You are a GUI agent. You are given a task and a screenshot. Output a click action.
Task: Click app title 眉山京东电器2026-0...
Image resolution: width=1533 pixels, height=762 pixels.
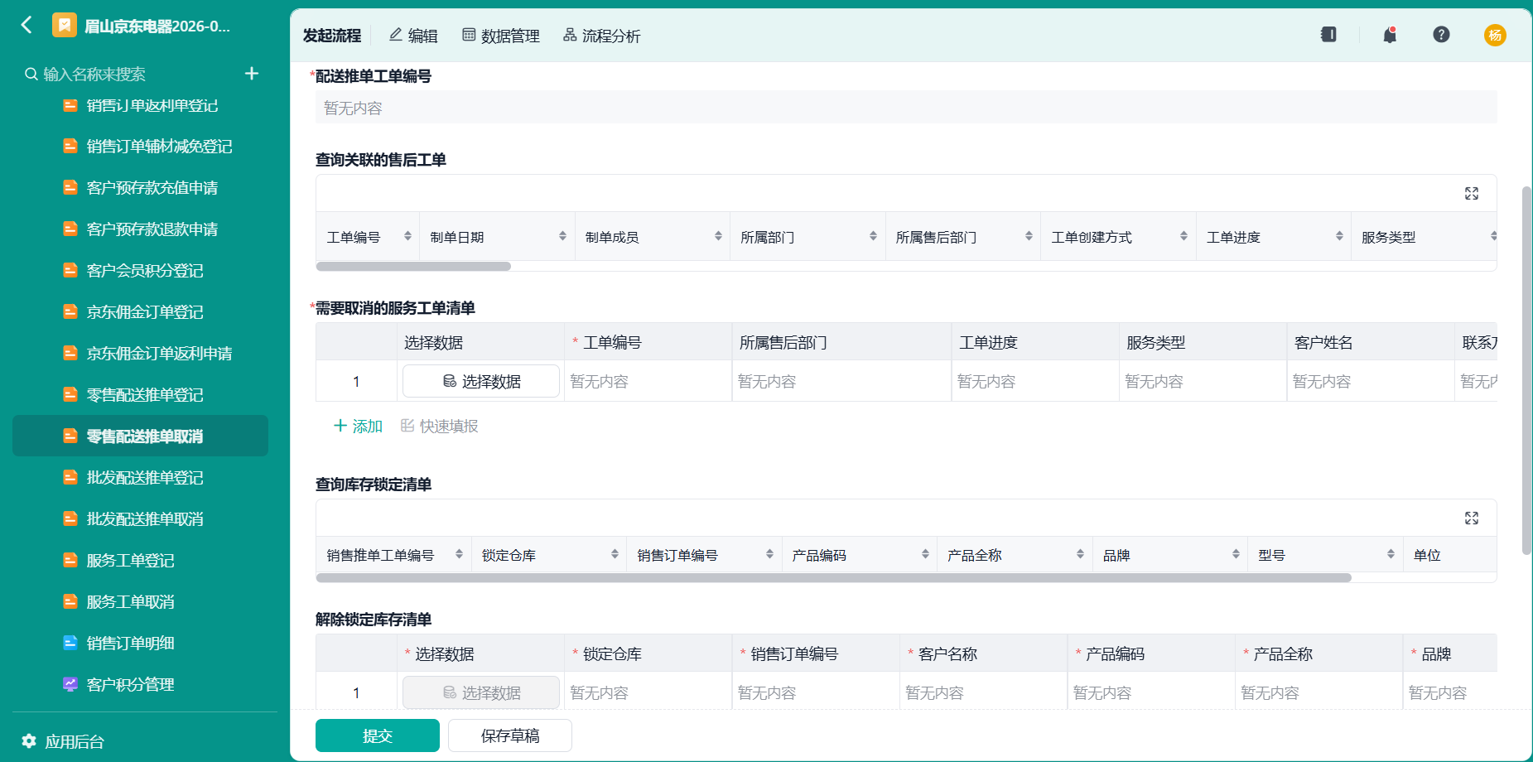(x=157, y=26)
